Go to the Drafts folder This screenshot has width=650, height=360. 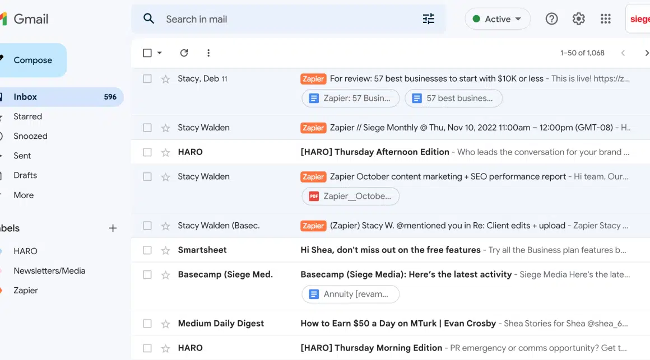pyautogui.click(x=25, y=175)
